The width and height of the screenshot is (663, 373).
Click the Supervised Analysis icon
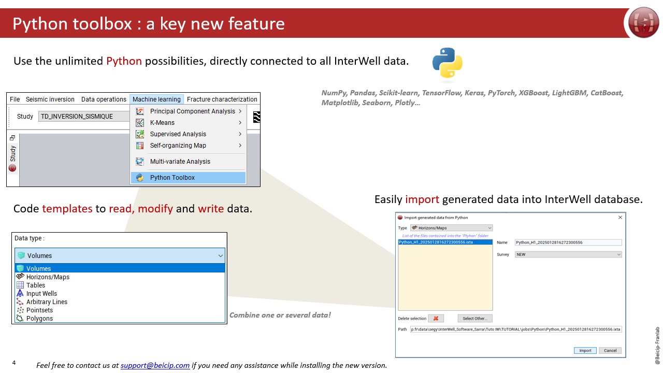(x=140, y=134)
